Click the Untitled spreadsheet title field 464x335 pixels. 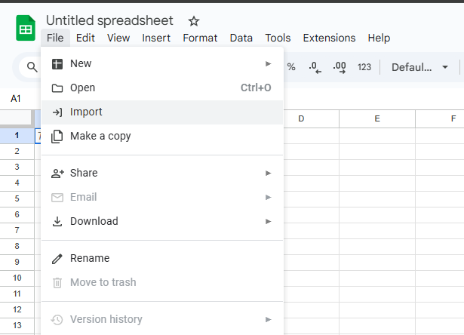109,20
